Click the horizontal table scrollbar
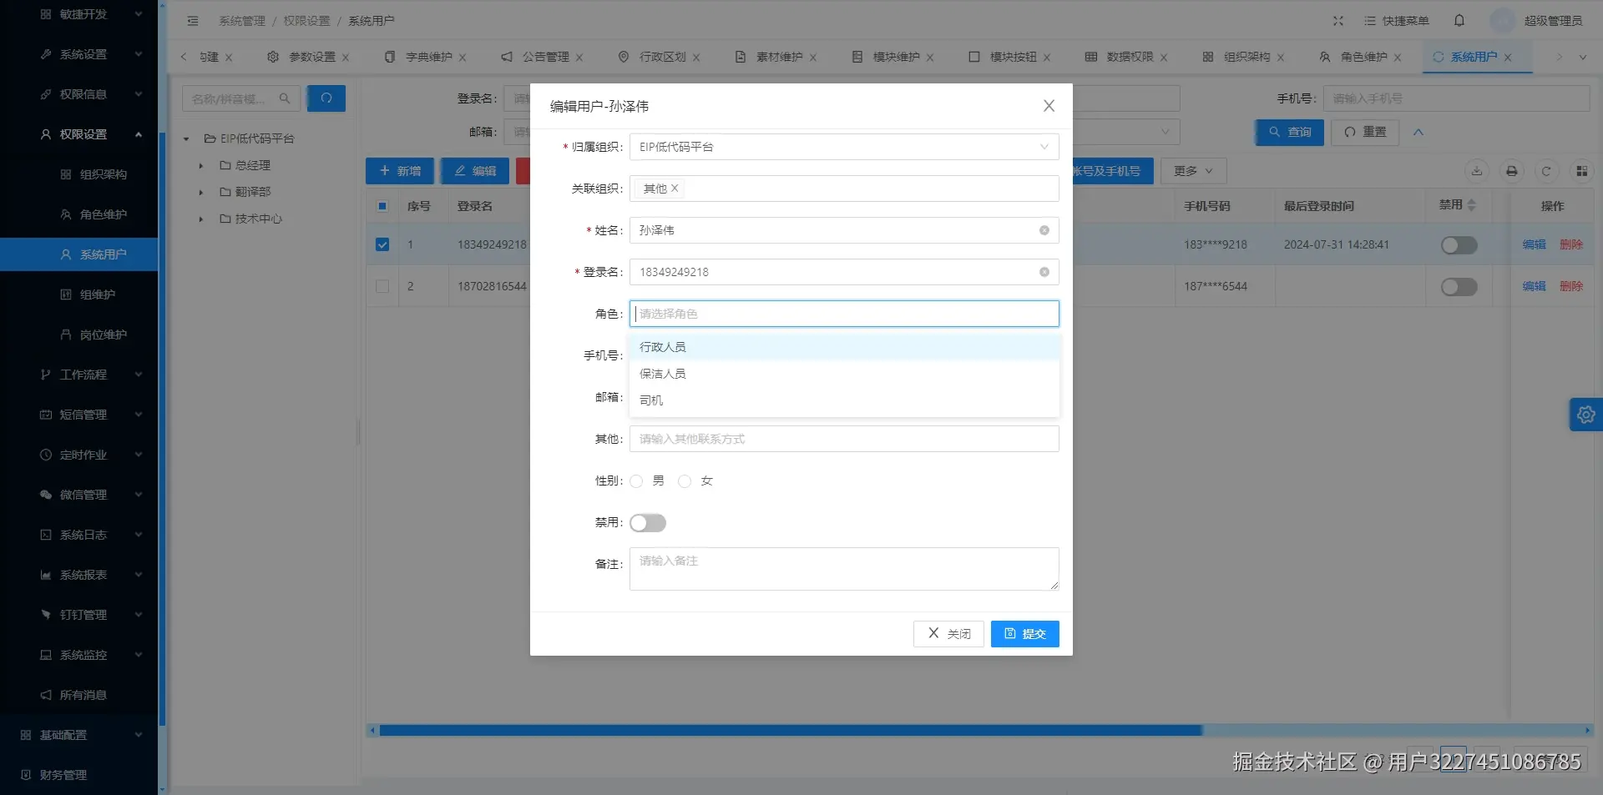 point(791,731)
